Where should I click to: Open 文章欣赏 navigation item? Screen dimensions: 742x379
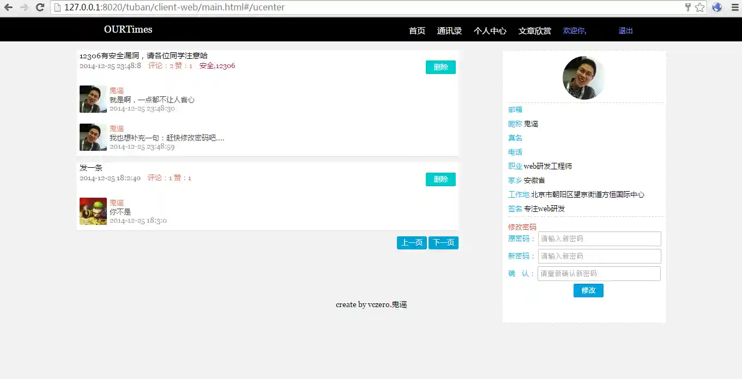click(534, 31)
